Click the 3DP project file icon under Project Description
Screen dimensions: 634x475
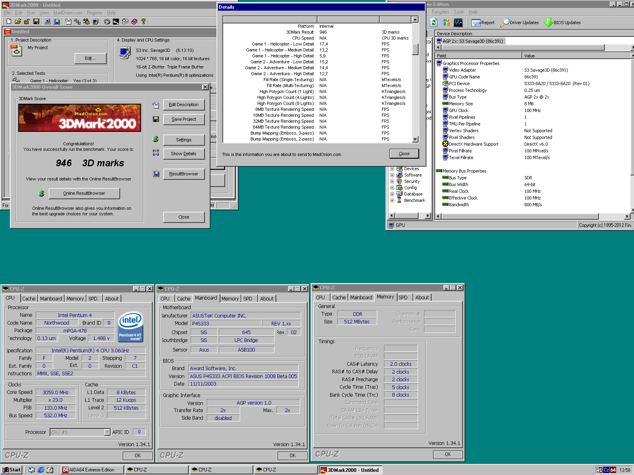coord(16,50)
